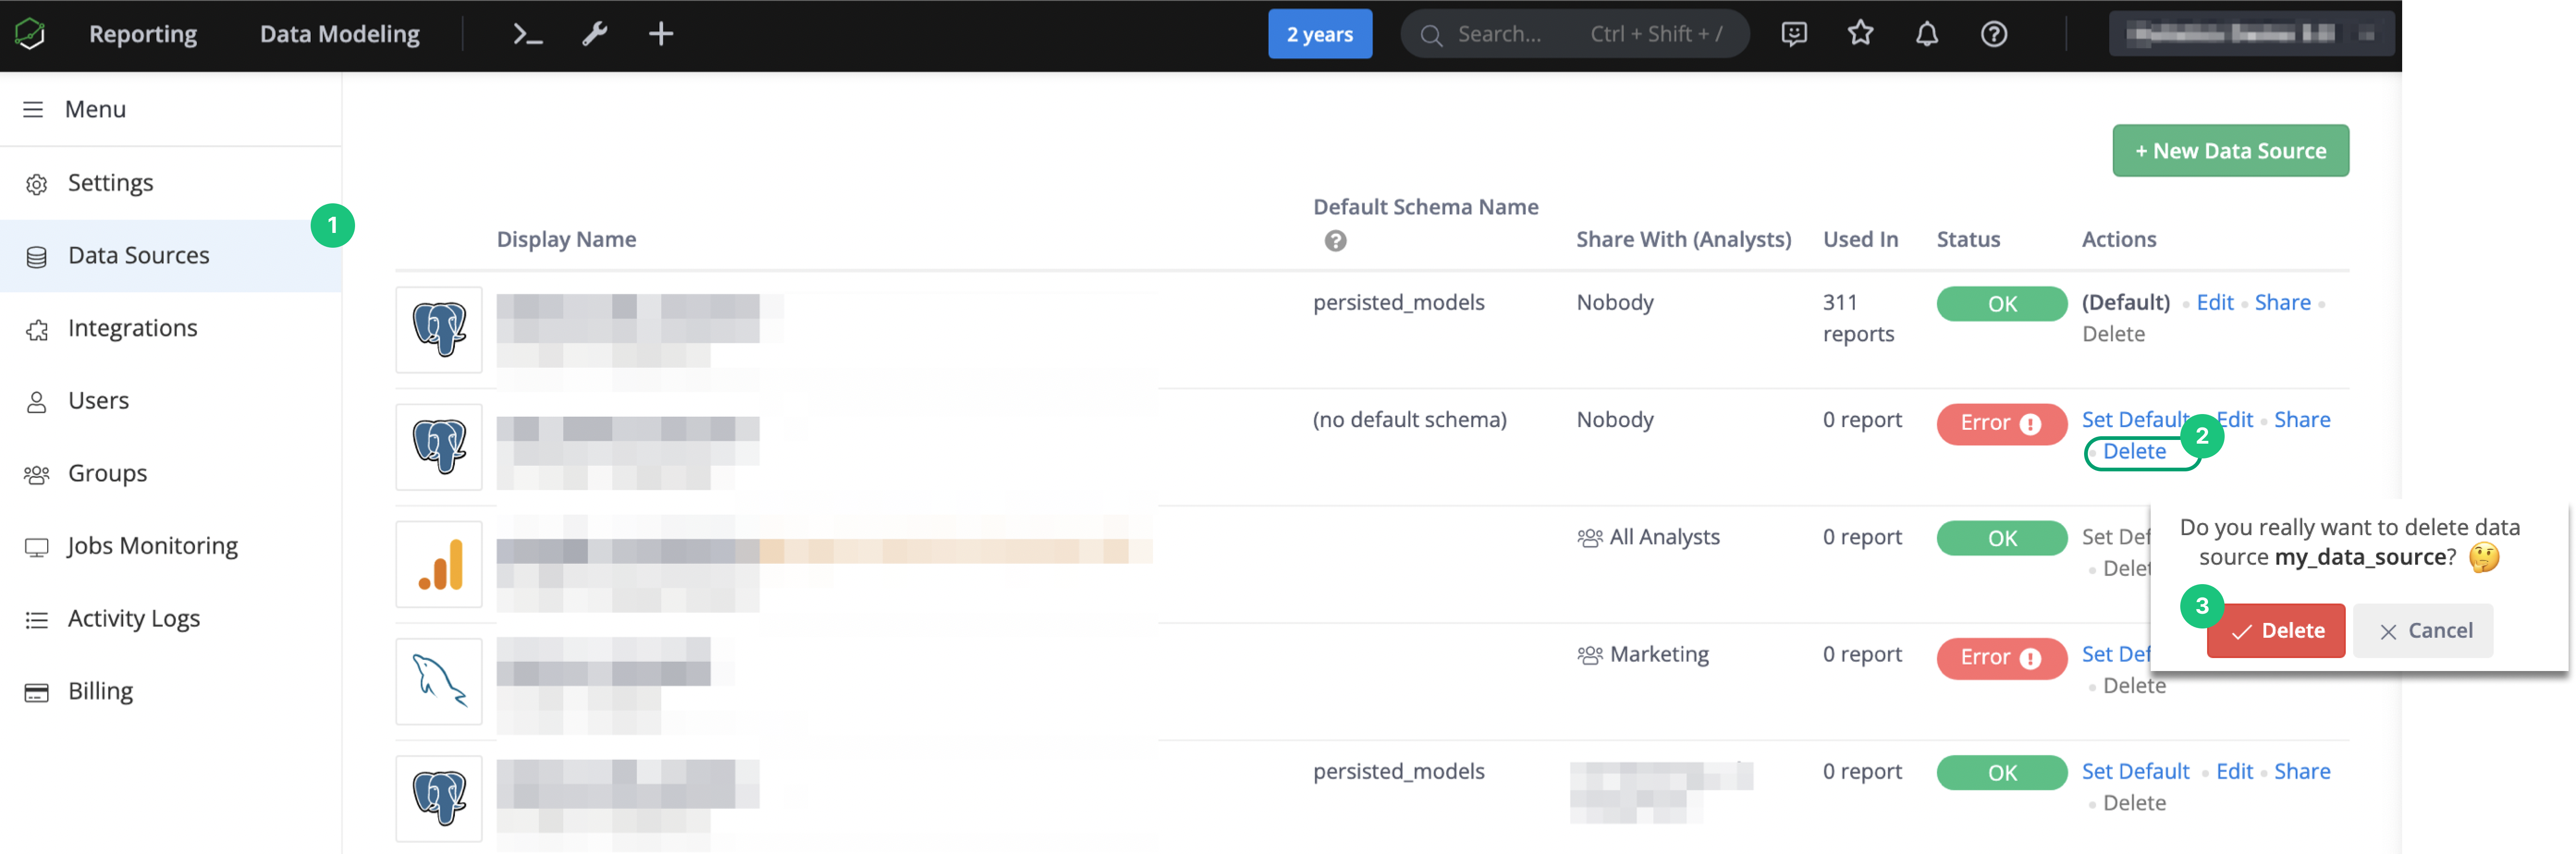The image size is (2576, 854).
Task: Click the Status column header
Action: pos(1968,240)
